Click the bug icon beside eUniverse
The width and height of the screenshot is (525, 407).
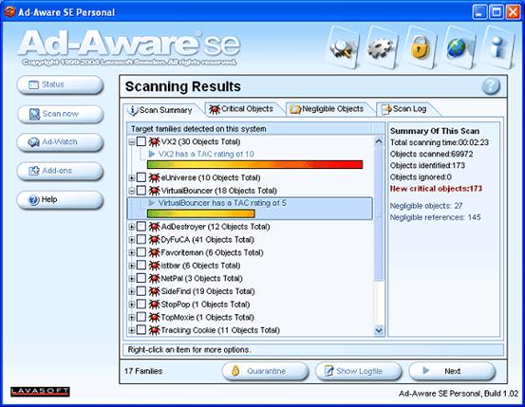tap(154, 177)
